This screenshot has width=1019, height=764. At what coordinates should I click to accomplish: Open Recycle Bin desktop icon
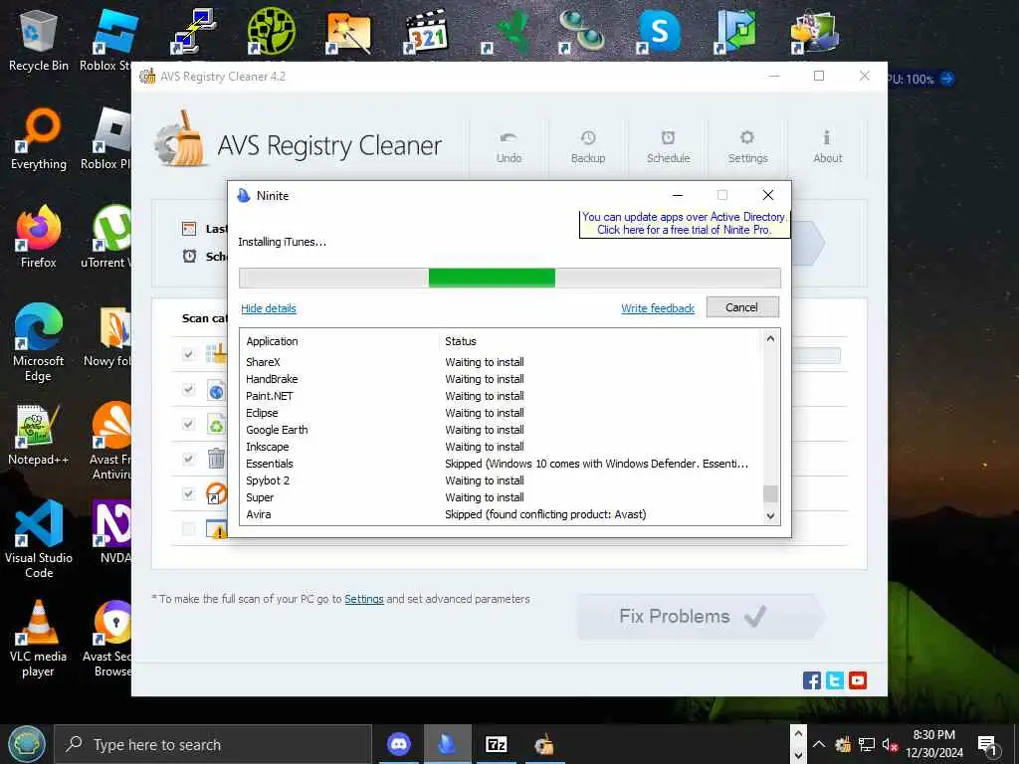click(39, 40)
